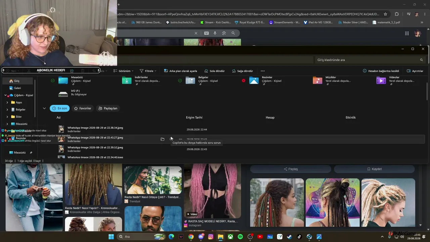Clear the Google search box text
Viewport: 430px width, 242px height.
tap(196, 33)
